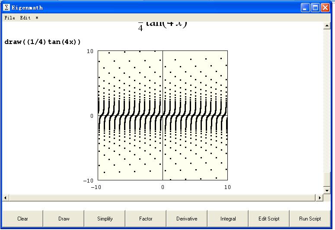Click the Eigenmath title text
The width and height of the screenshot is (335, 230).
tap(27, 8)
